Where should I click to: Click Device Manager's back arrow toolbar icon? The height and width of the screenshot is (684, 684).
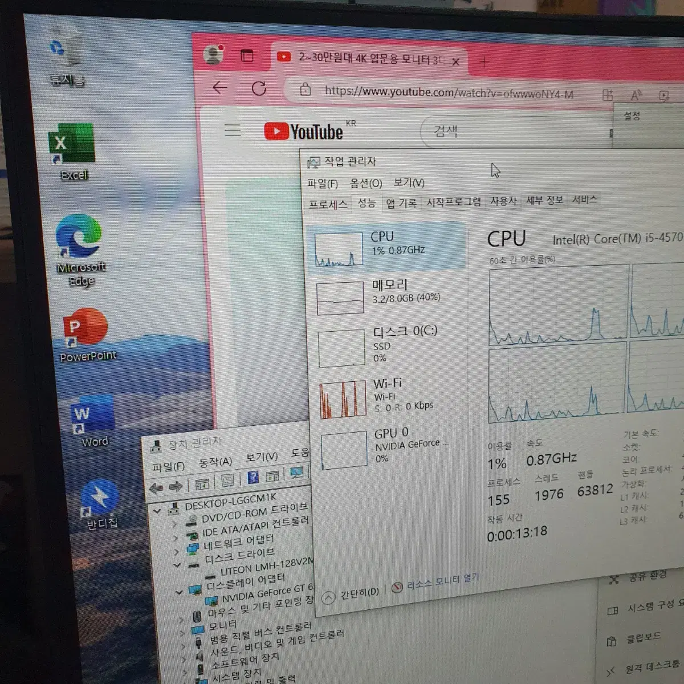click(156, 488)
